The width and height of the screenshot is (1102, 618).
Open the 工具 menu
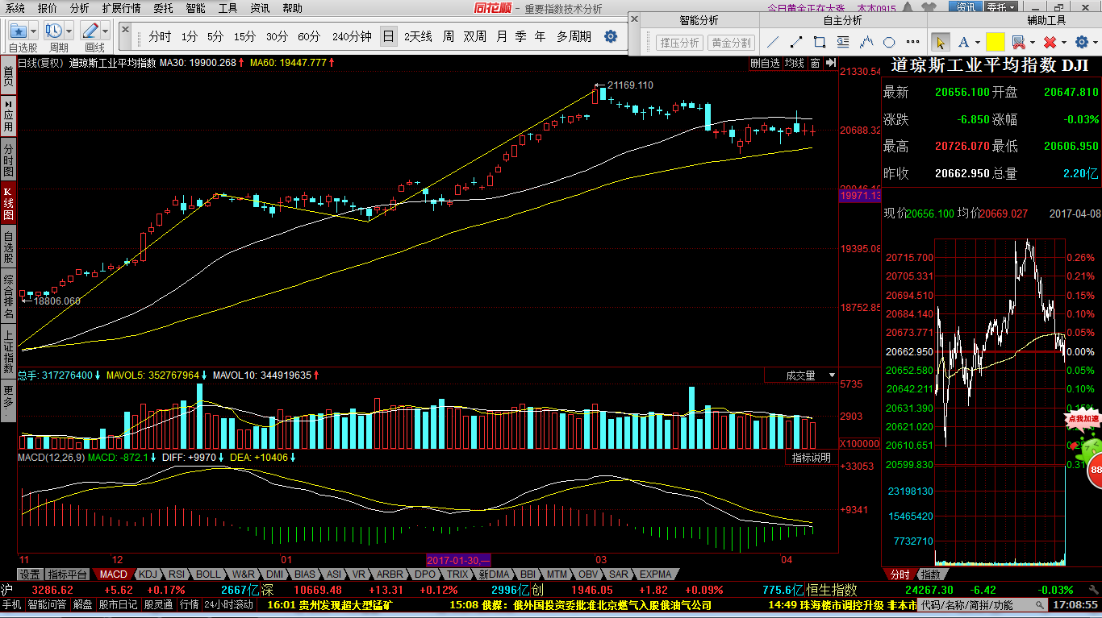click(228, 8)
